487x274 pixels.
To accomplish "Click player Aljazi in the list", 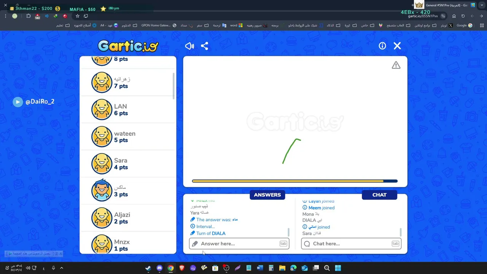I will pyautogui.click(x=128, y=218).
